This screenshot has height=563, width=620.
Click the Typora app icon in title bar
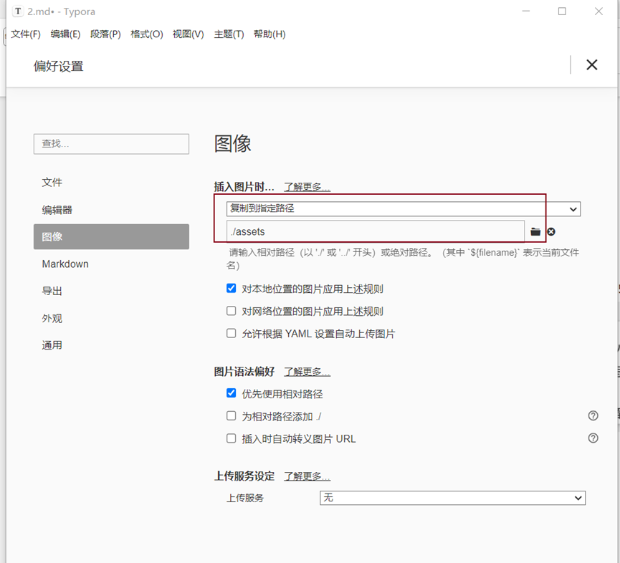coord(18,11)
